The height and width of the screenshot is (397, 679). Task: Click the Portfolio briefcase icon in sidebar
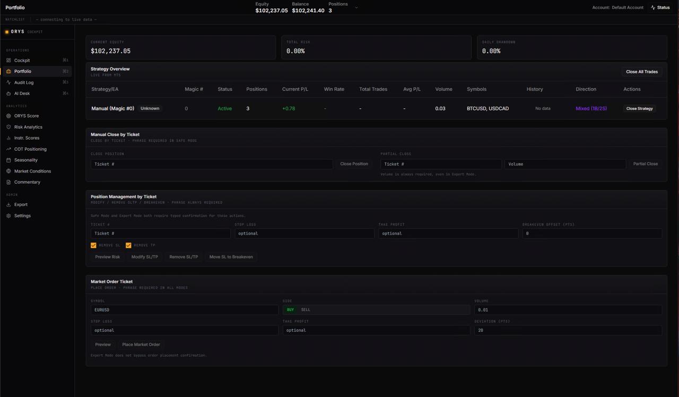click(8, 71)
